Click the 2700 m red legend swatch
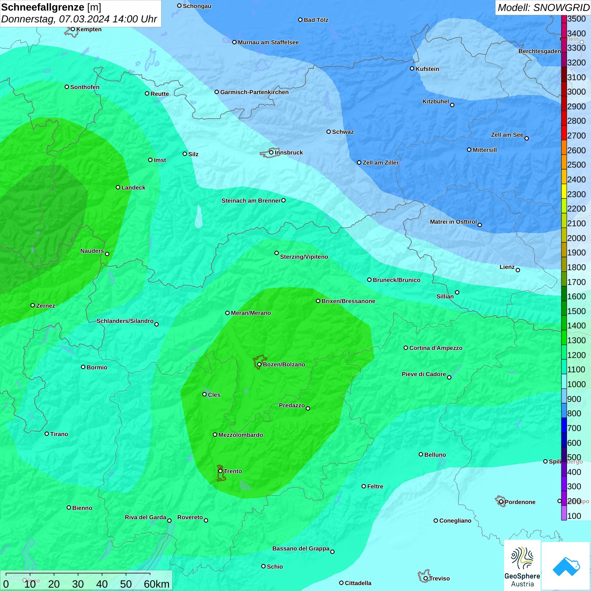This screenshot has width=591, height=591. point(564,133)
